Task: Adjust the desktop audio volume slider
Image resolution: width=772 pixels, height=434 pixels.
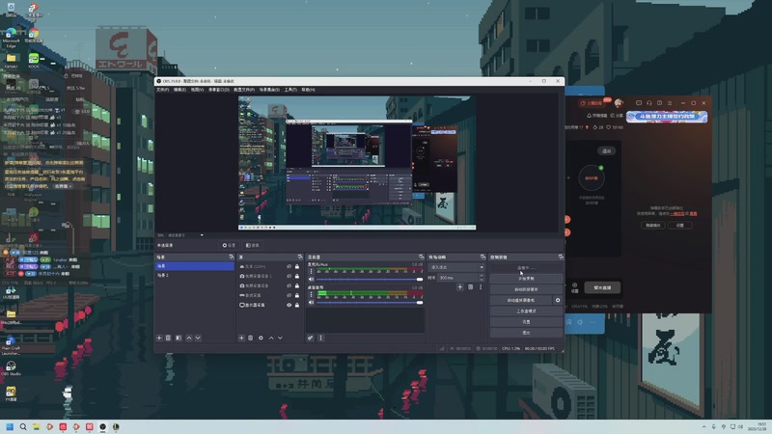Action: (370, 302)
